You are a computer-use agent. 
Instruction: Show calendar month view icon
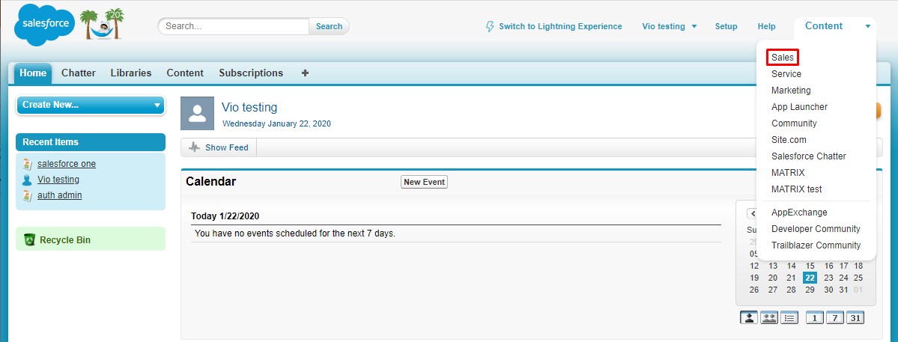[855, 318]
